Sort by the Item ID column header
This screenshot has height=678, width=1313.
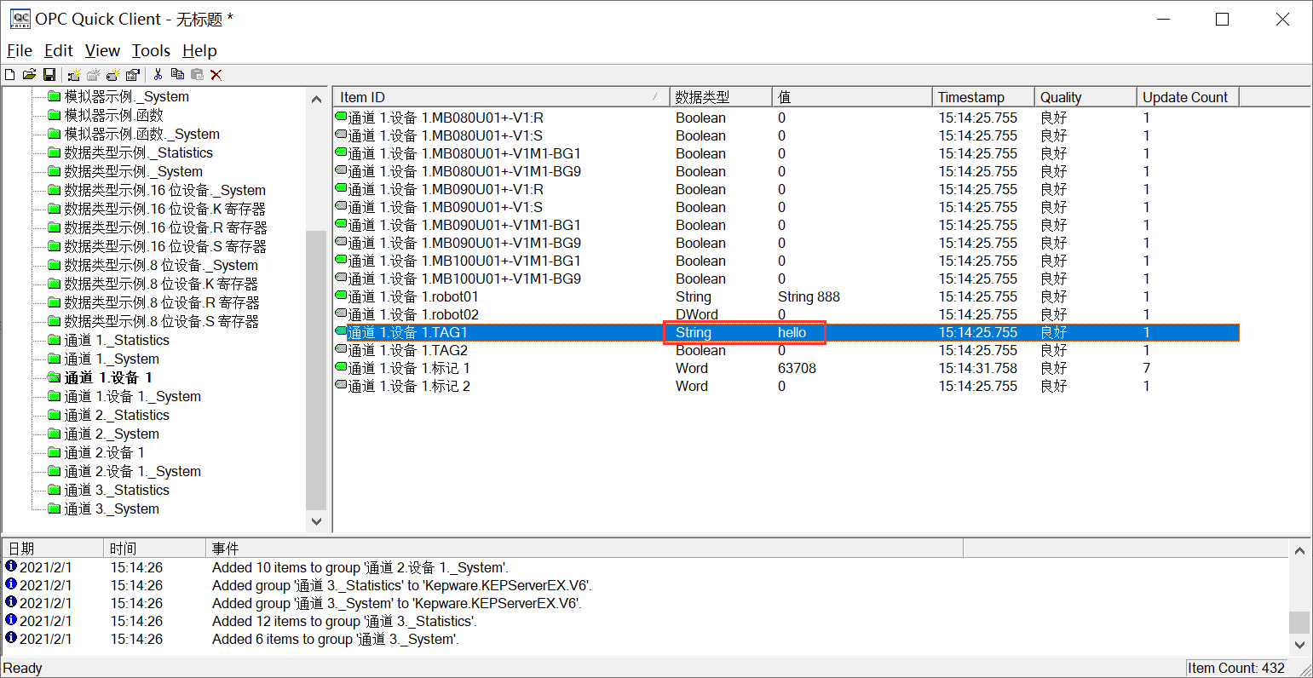pyautogui.click(x=501, y=97)
